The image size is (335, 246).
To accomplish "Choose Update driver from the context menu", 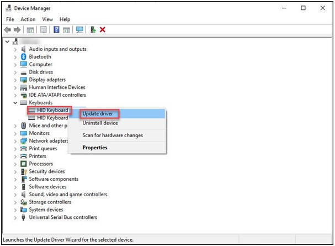I will click(98, 114).
